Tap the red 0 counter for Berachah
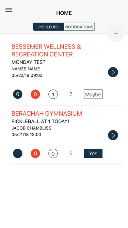The height and width of the screenshot is (228, 128). click(x=35, y=153)
